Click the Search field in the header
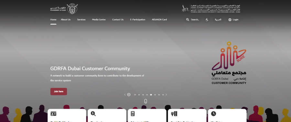Viewport: 291px width, 122px height. 193,20
